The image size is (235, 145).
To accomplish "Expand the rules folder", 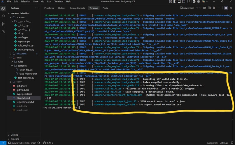I will [x=12, y=62].
